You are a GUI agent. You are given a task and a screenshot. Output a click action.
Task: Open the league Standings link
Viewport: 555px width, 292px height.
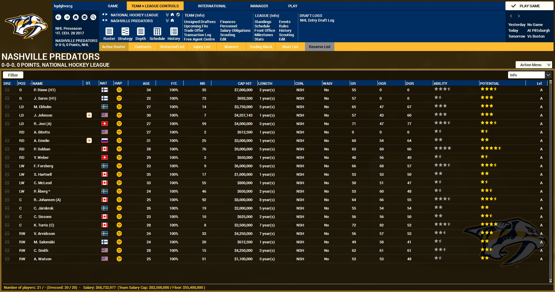(263, 22)
